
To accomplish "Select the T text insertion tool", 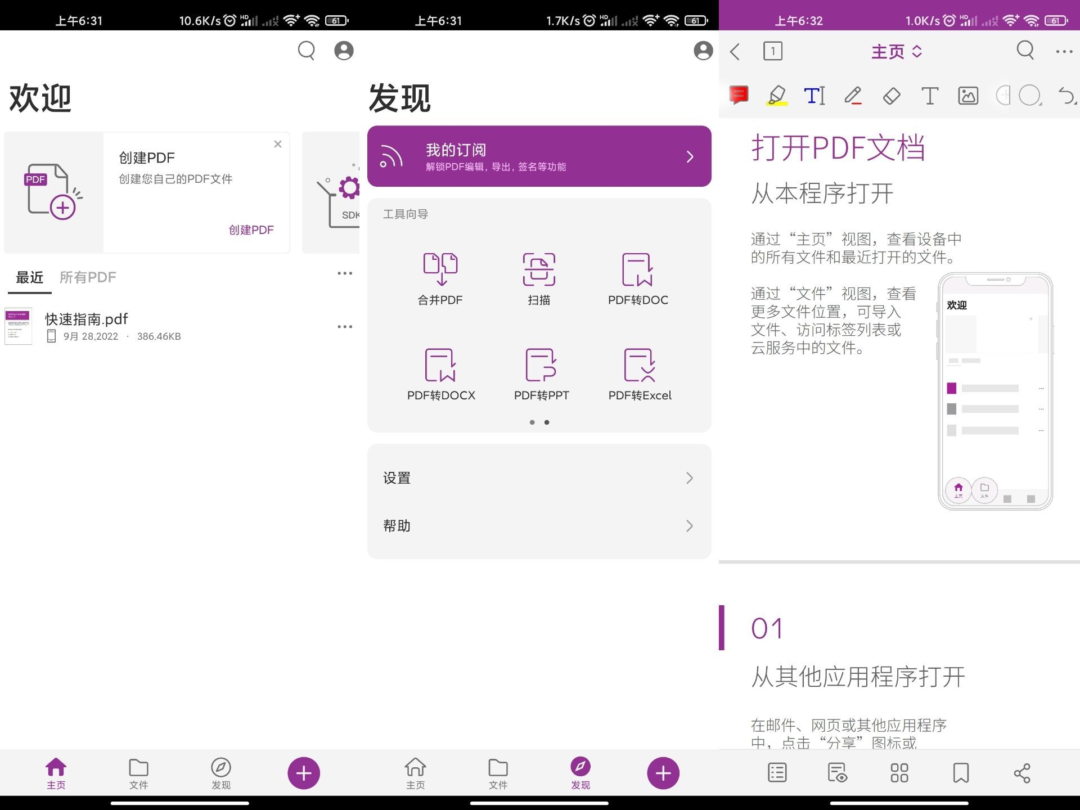I will click(929, 96).
